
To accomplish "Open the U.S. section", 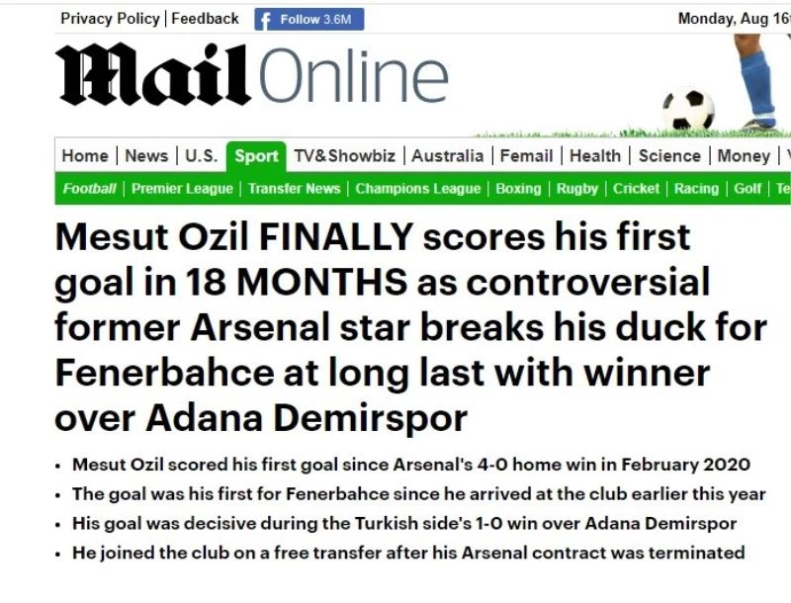I will pos(201,155).
